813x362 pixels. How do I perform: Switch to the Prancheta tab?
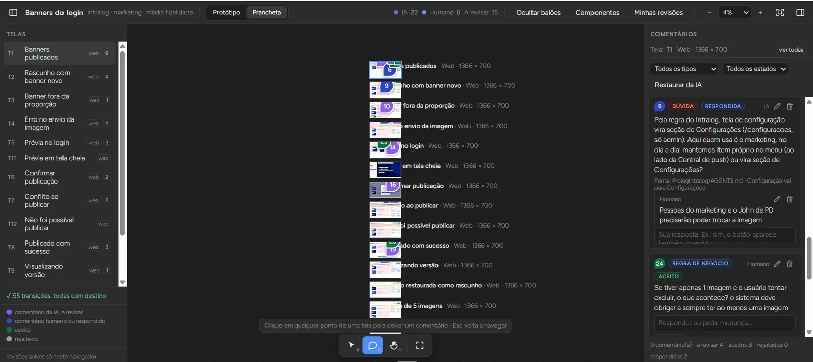pos(267,12)
